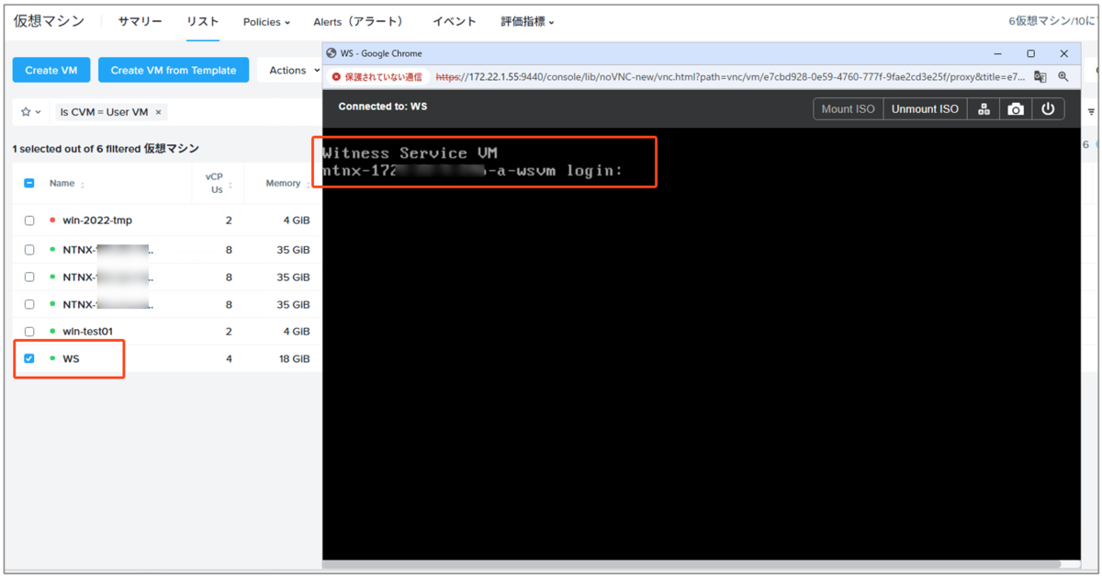Click the horizontal scrollbar of console window

click(691, 563)
